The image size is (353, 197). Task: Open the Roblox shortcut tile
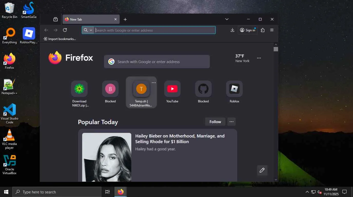234,92
